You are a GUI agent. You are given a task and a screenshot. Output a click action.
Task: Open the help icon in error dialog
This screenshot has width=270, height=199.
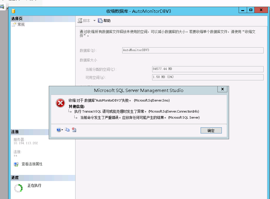pos(59,130)
